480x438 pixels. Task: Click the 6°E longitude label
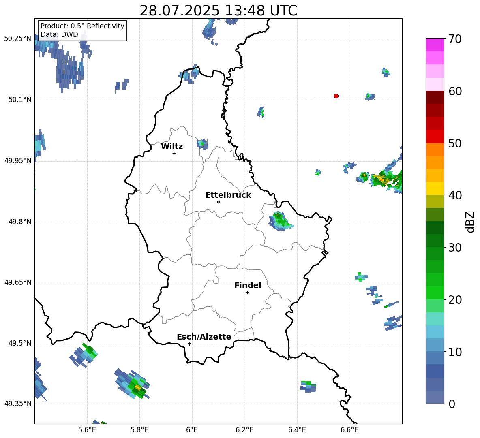tap(192, 430)
